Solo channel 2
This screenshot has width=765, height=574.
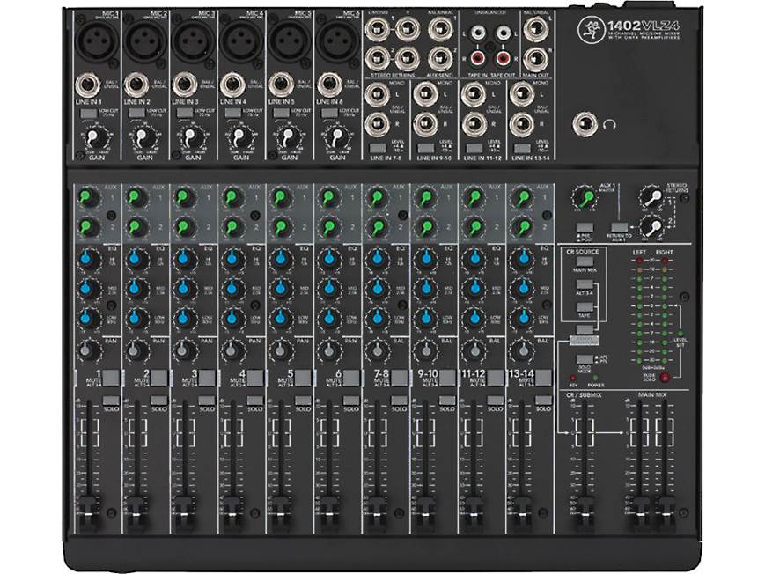159,401
